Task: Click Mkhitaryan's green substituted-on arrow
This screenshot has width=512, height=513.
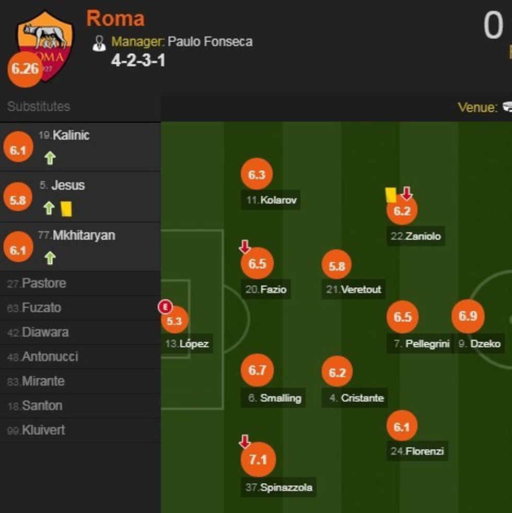Action: 50,258
